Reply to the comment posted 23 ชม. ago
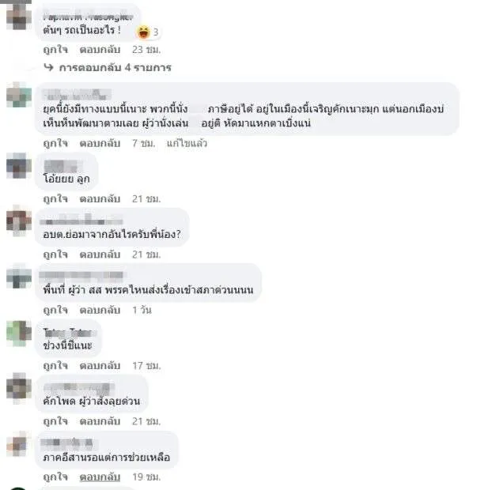This screenshot has width=488, height=490. (100, 50)
